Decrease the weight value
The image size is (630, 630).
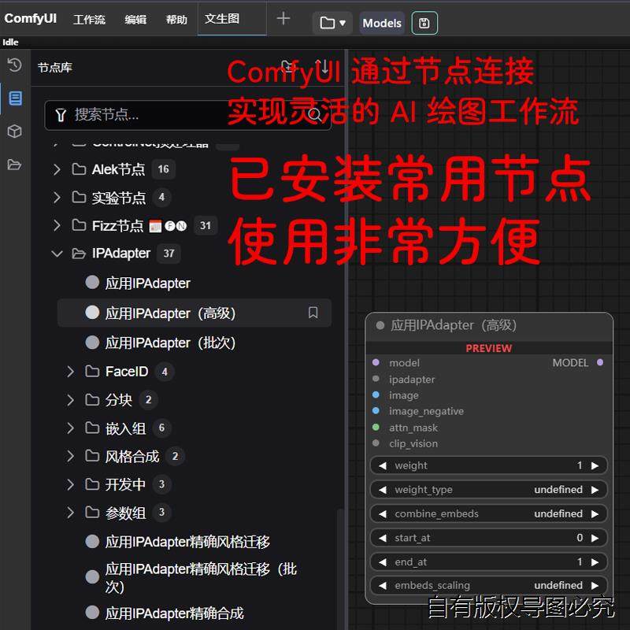(383, 465)
